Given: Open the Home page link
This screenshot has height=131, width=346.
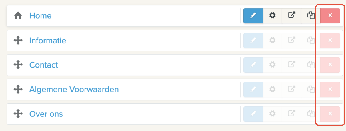Looking at the screenshot, I should coord(40,16).
